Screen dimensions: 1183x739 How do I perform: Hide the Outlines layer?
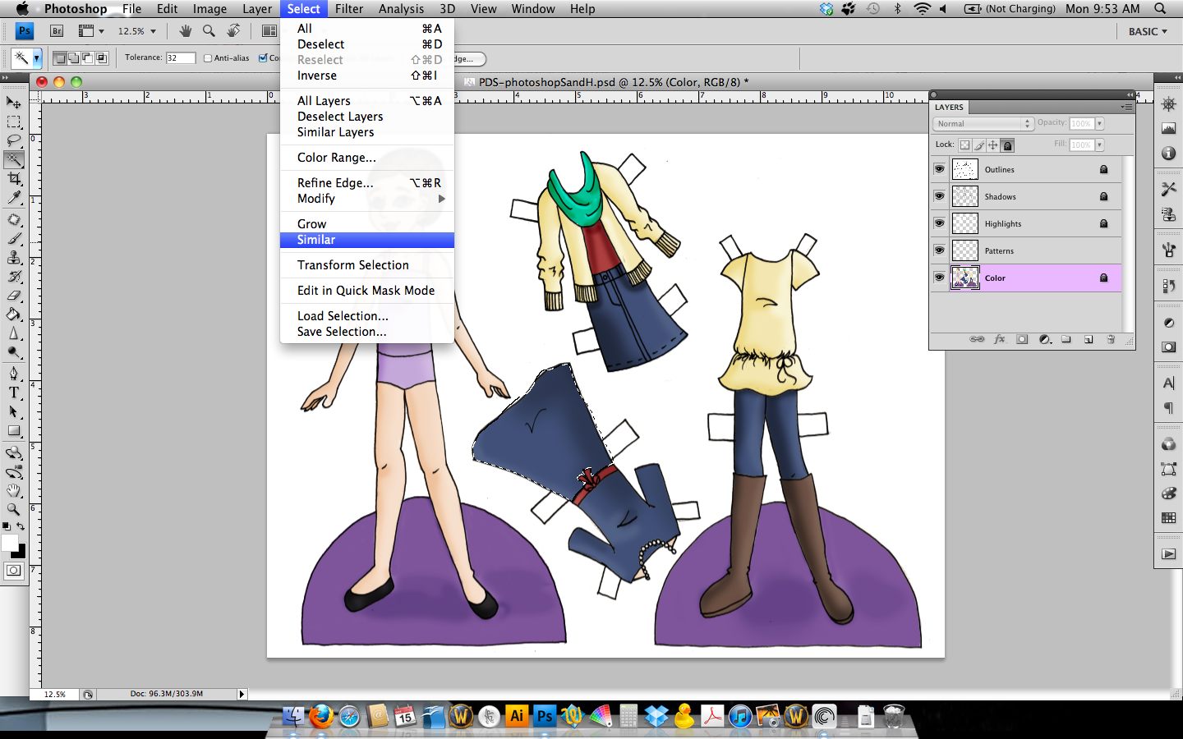coord(939,169)
